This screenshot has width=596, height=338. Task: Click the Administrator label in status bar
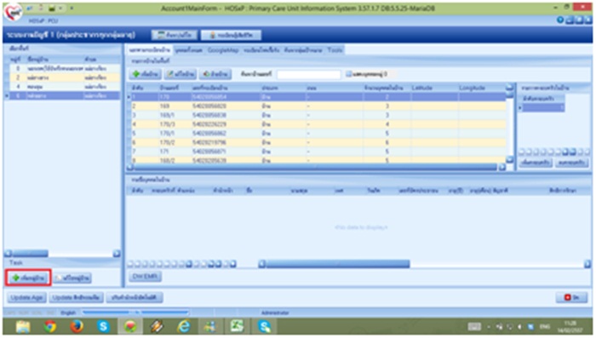(275, 312)
